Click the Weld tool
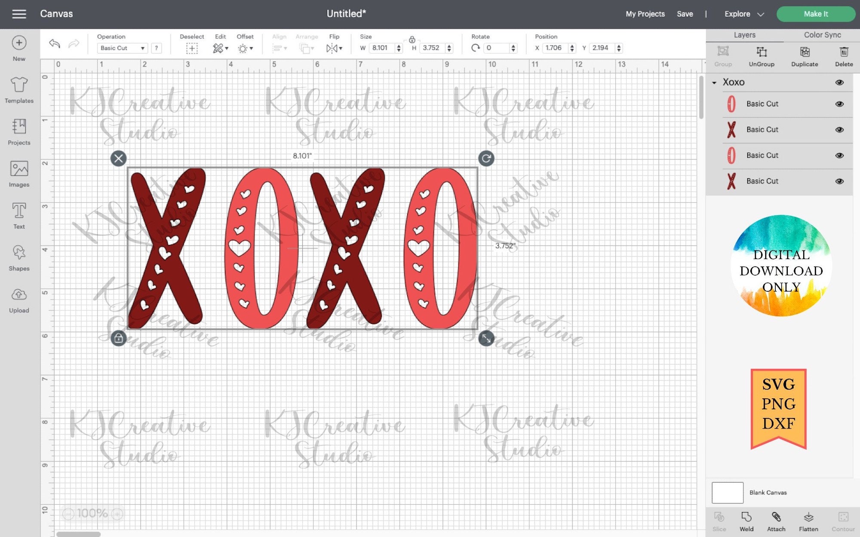The height and width of the screenshot is (537, 860). click(x=746, y=522)
